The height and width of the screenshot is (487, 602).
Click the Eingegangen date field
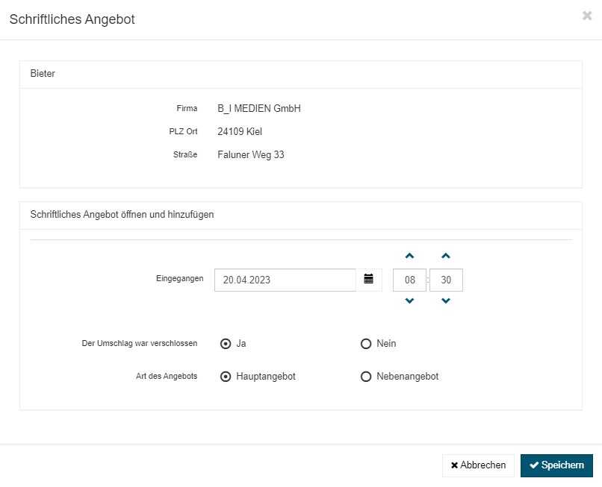[285, 280]
